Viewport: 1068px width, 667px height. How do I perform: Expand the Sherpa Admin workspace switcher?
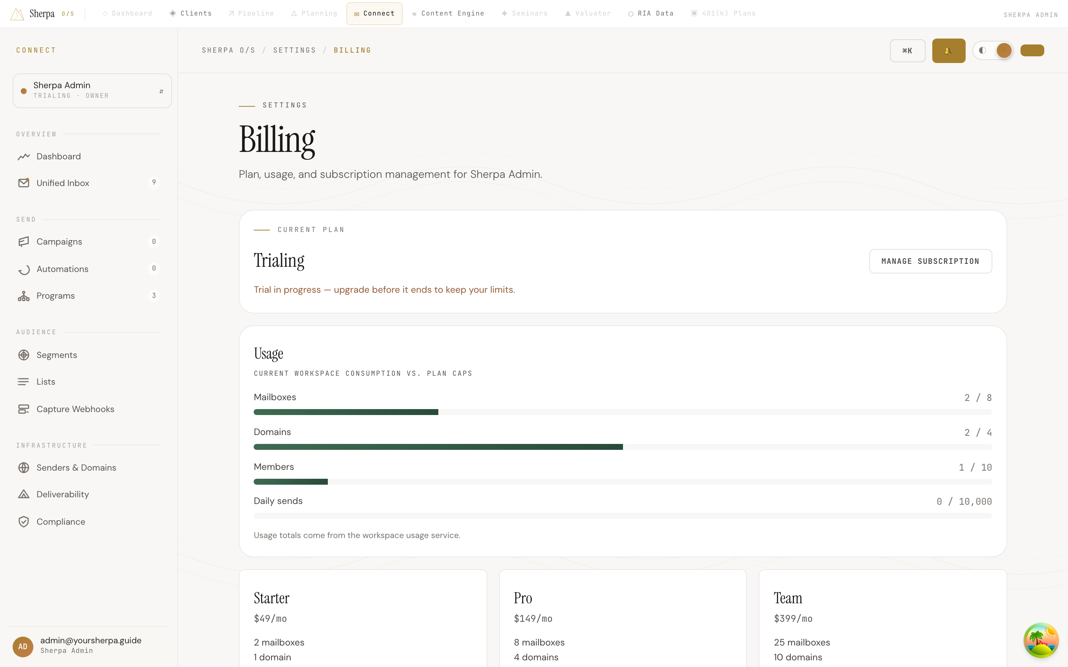pos(92,90)
